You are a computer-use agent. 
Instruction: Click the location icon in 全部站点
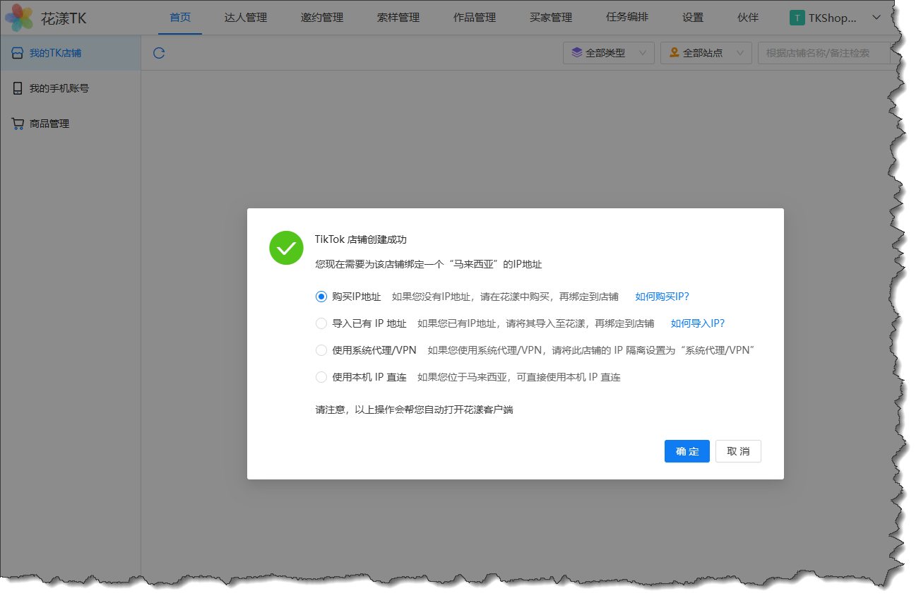[x=675, y=52]
